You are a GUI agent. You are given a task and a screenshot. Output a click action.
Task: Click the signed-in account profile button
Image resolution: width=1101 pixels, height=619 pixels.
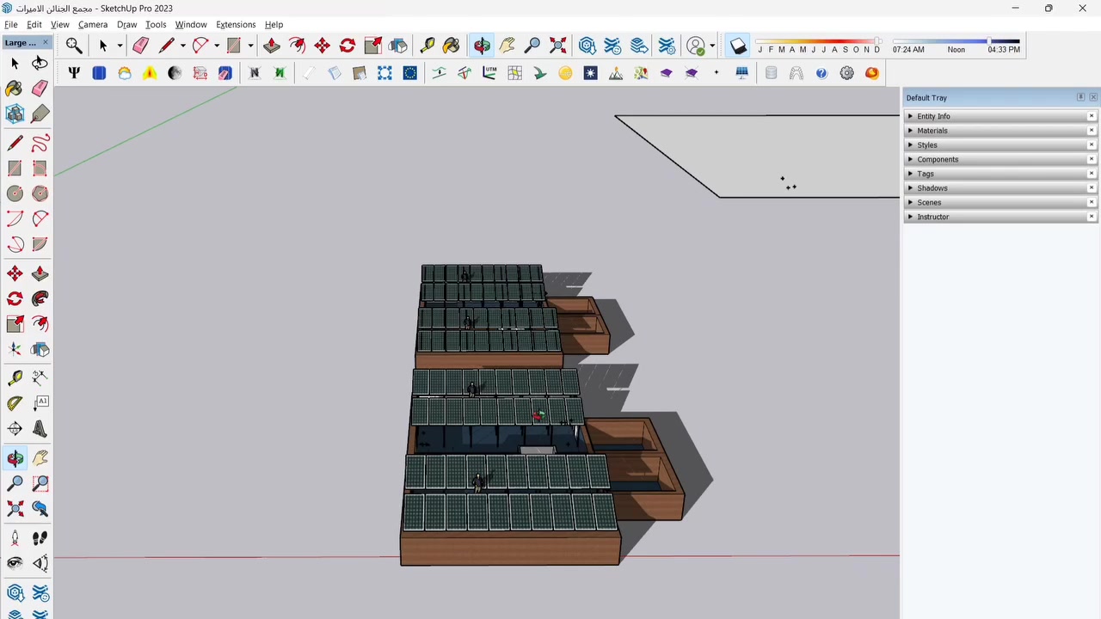tap(696, 46)
